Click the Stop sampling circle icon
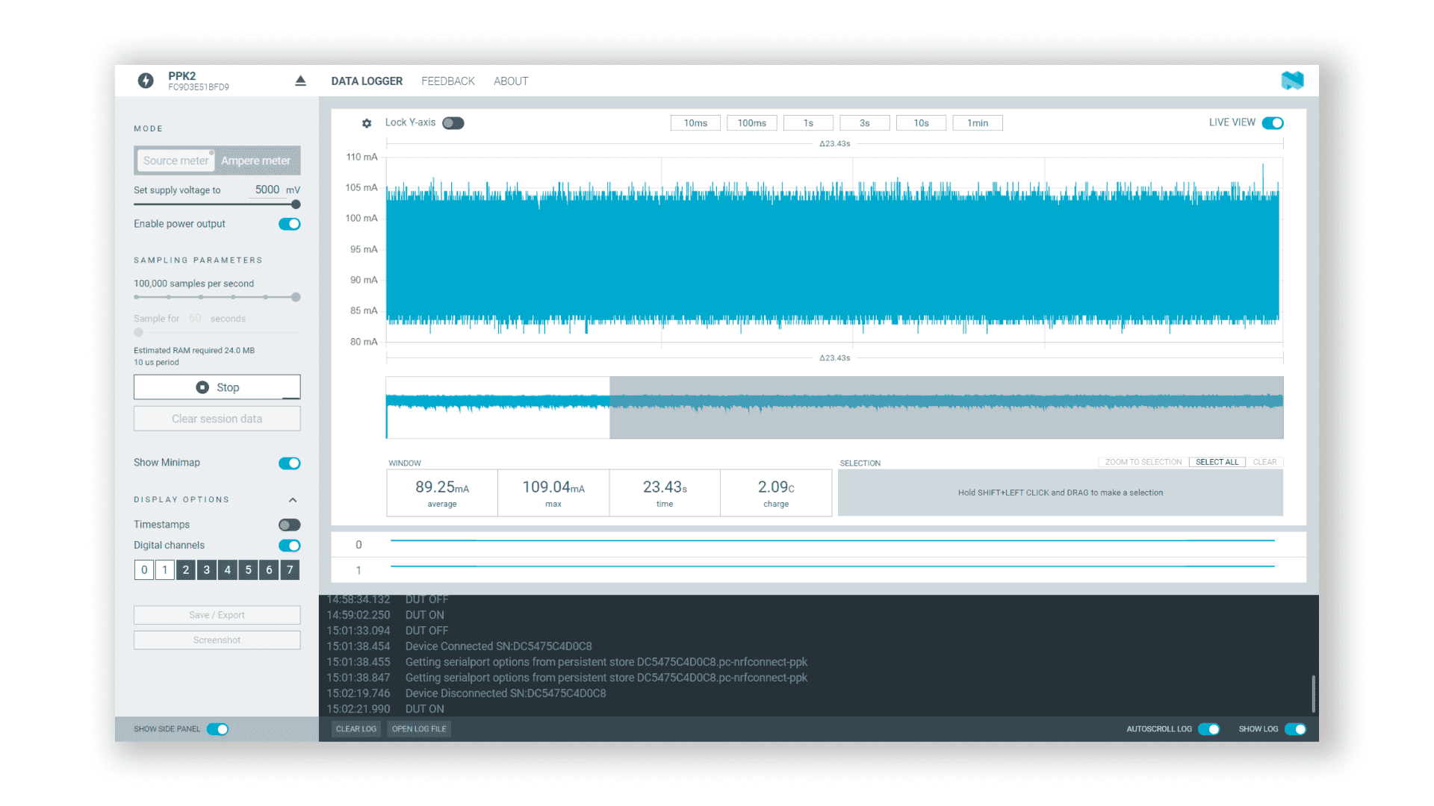The image size is (1434, 806). (202, 387)
